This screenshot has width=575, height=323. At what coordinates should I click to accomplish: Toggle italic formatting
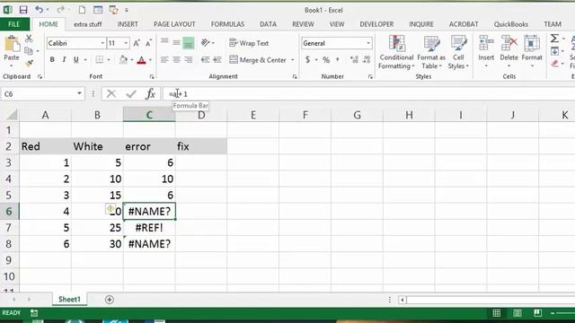(x=64, y=60)
